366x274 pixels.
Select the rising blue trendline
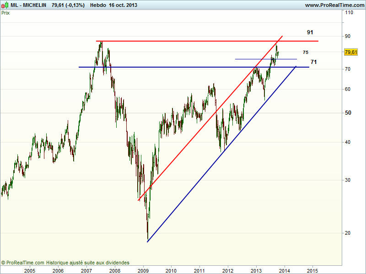point(206,174)
